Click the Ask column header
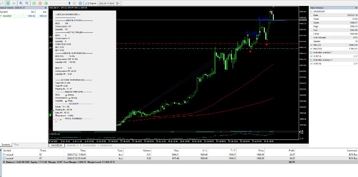 (x=41, y=12)
